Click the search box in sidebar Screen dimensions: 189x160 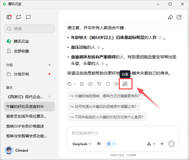click(29, 29)
